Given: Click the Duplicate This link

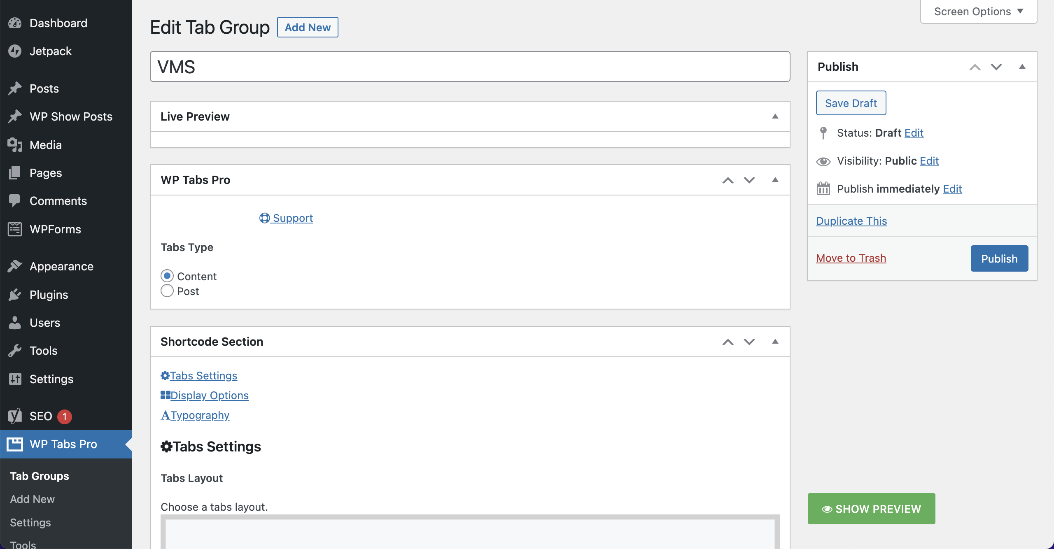Looking at the screenshot, I should (x=851, y=221).
